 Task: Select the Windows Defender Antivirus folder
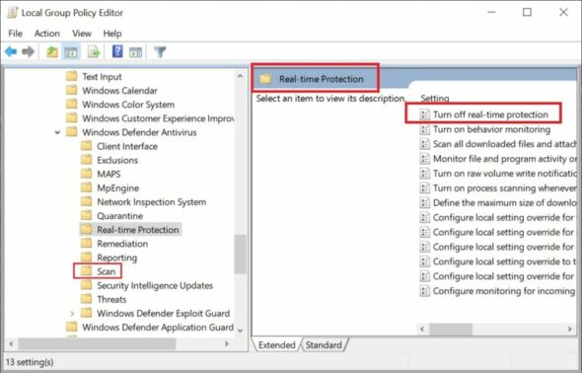click(x=131, y=132)
